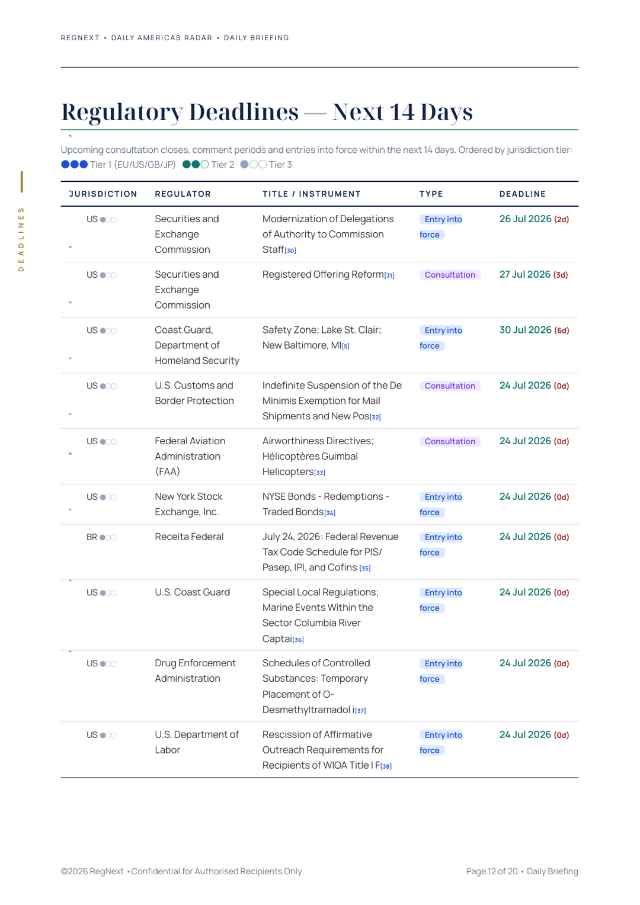Click Entry into force tag in Department of Labor row
The height and width of the screenshot is (905, 640).
(x=441, y=743)
